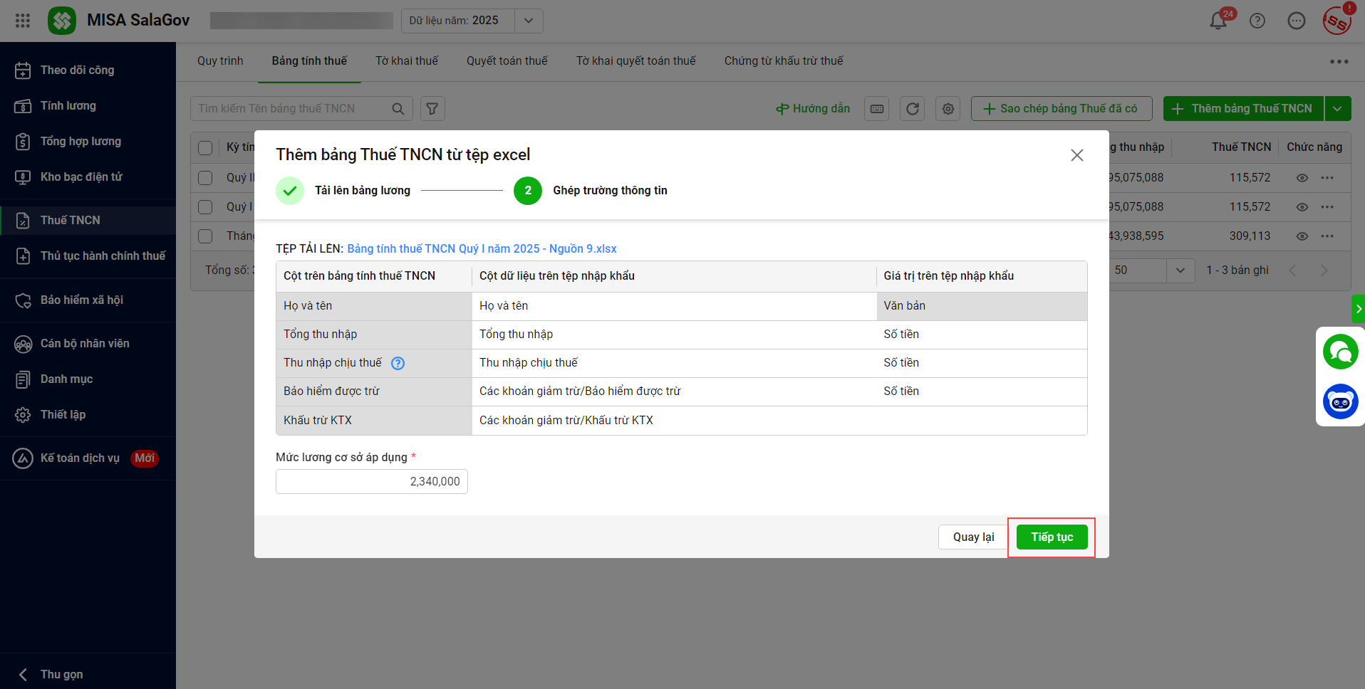Screen dimensions: 1365x689
Task: Click the Quay lại button
Action: tap(973, 537)
